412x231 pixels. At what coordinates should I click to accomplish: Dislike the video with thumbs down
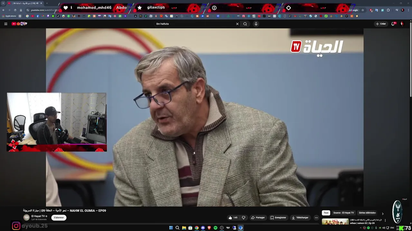click(244, 218)
